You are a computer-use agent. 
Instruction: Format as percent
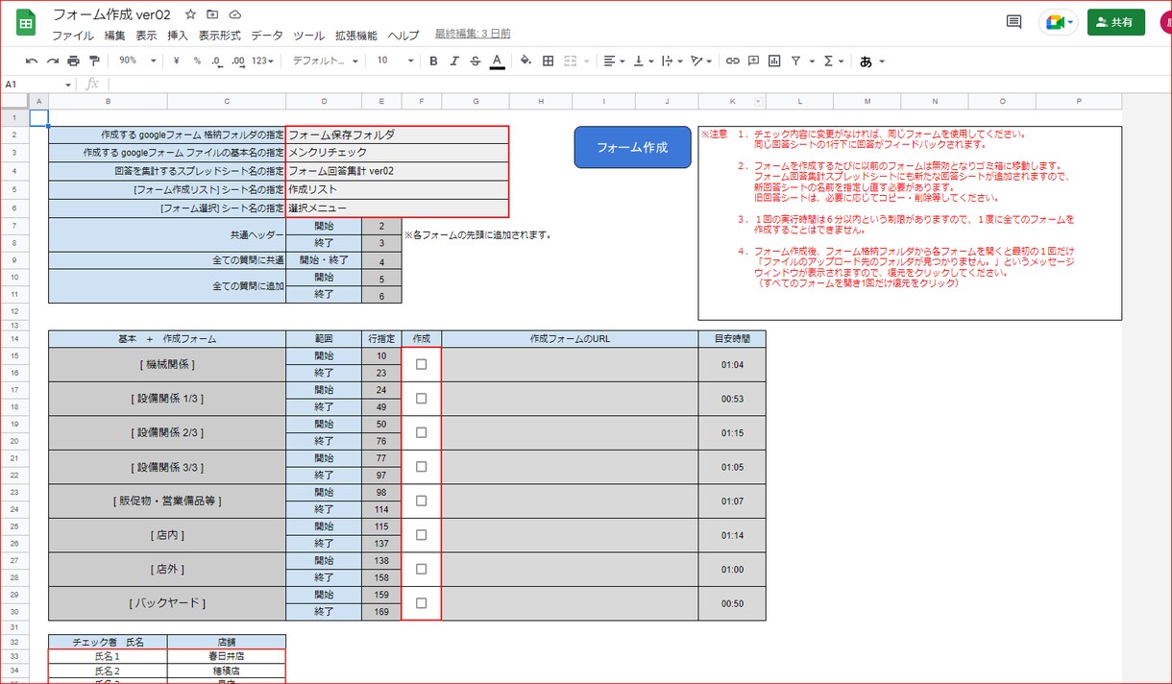click(x=197, y=61)
